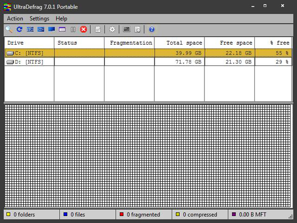Click the Optimize MFT purple window icon
The width and height of the screenshot is (297, 223).
(x=62, y=29)
